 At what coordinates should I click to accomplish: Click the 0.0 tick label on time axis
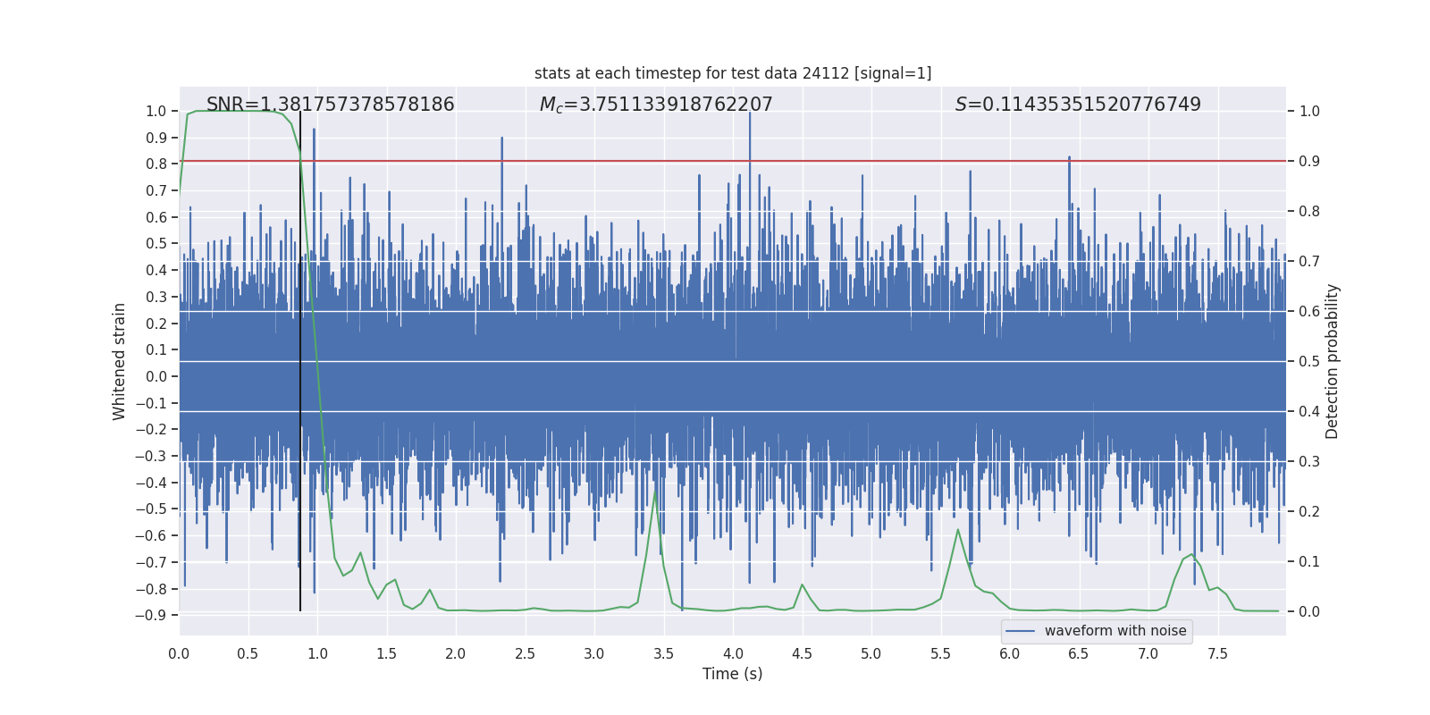179,653
